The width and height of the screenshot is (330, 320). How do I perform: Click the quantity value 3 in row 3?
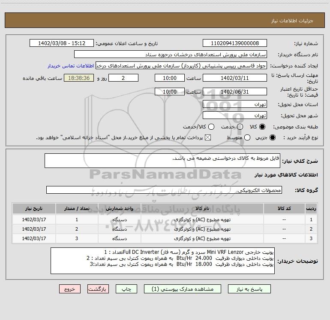77,238
